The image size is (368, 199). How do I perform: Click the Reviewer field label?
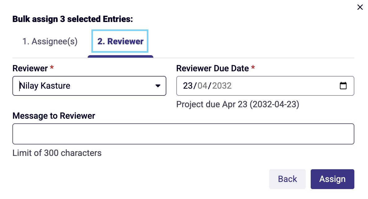pos(30,69)
